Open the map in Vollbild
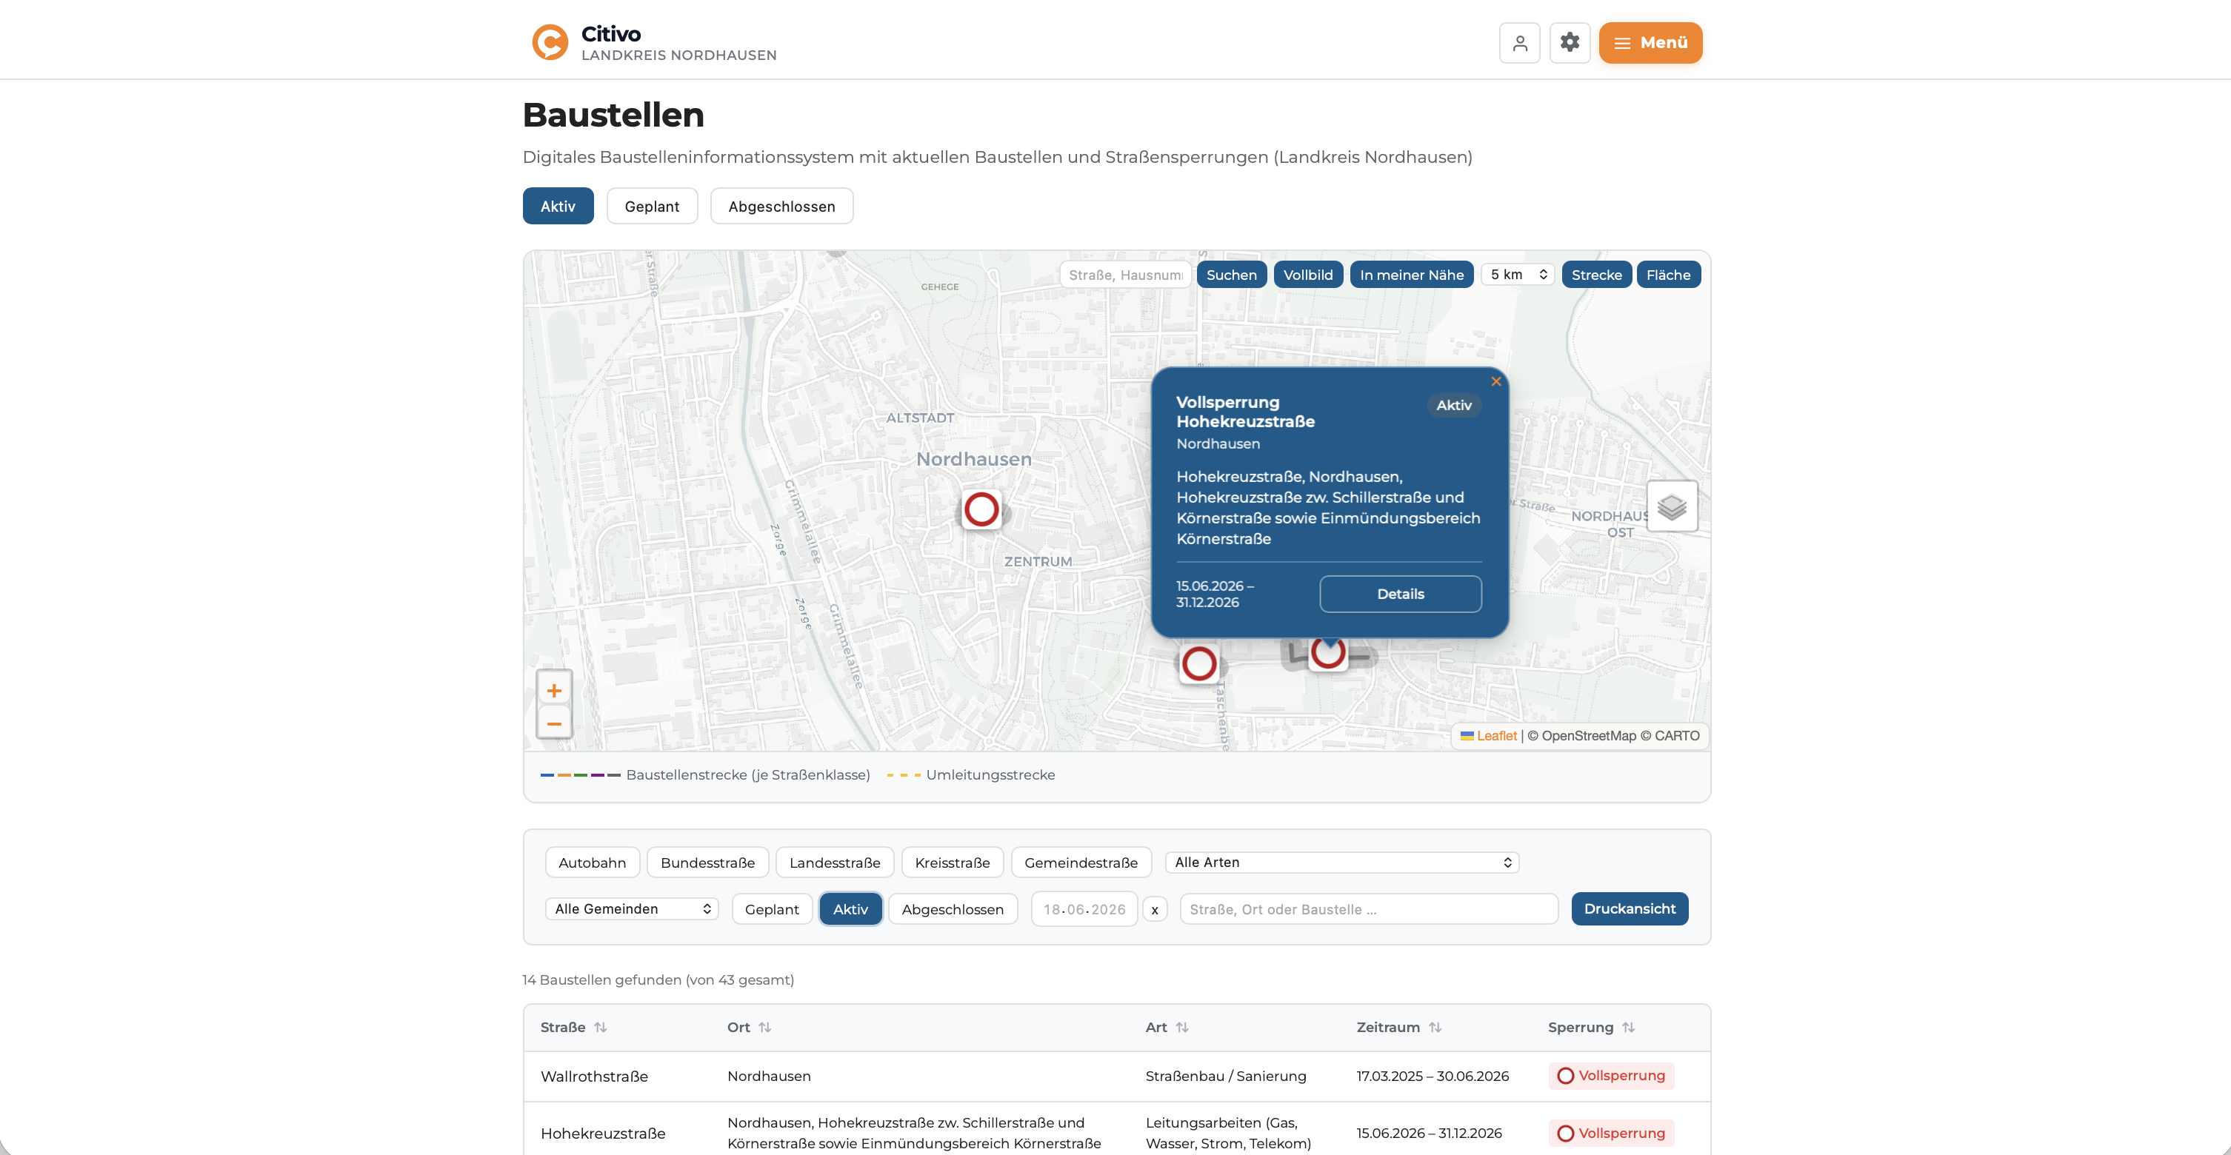The width and height of the screenshot is (2231, 1155). coord(1308,275)
